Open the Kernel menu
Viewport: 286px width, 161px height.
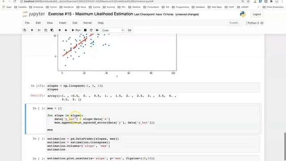point(88,23)
